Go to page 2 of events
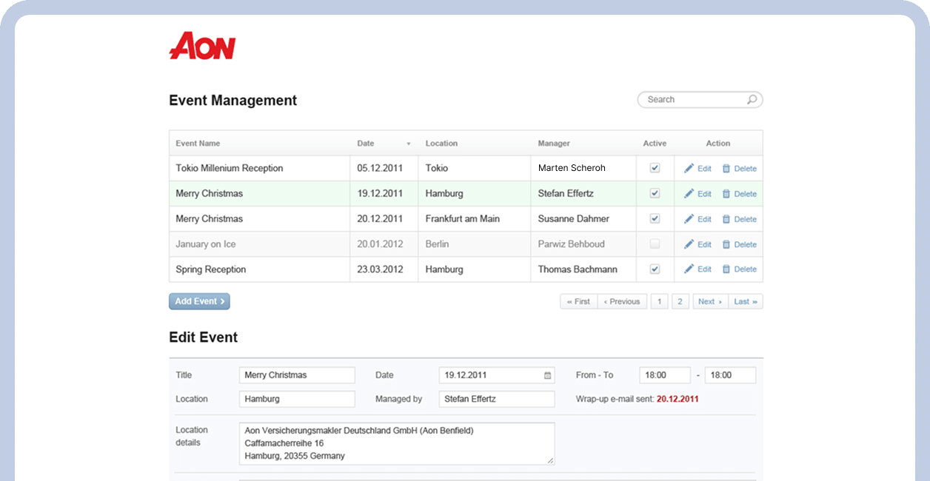This screenshot has height=481, width=930. 680,301
